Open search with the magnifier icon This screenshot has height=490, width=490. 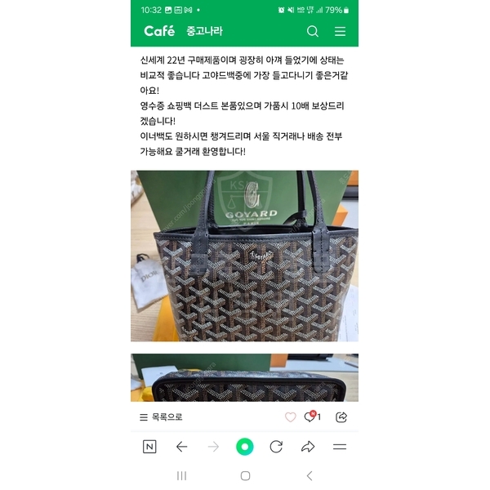click(x=313, y=31)
